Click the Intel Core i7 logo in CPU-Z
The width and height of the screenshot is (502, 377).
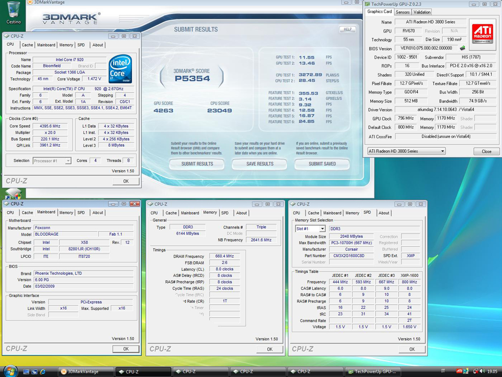[120, 69]
